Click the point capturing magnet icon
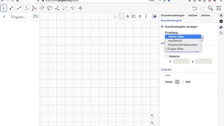This screenshot has width=224, height=126. click(x=134, y=16)
